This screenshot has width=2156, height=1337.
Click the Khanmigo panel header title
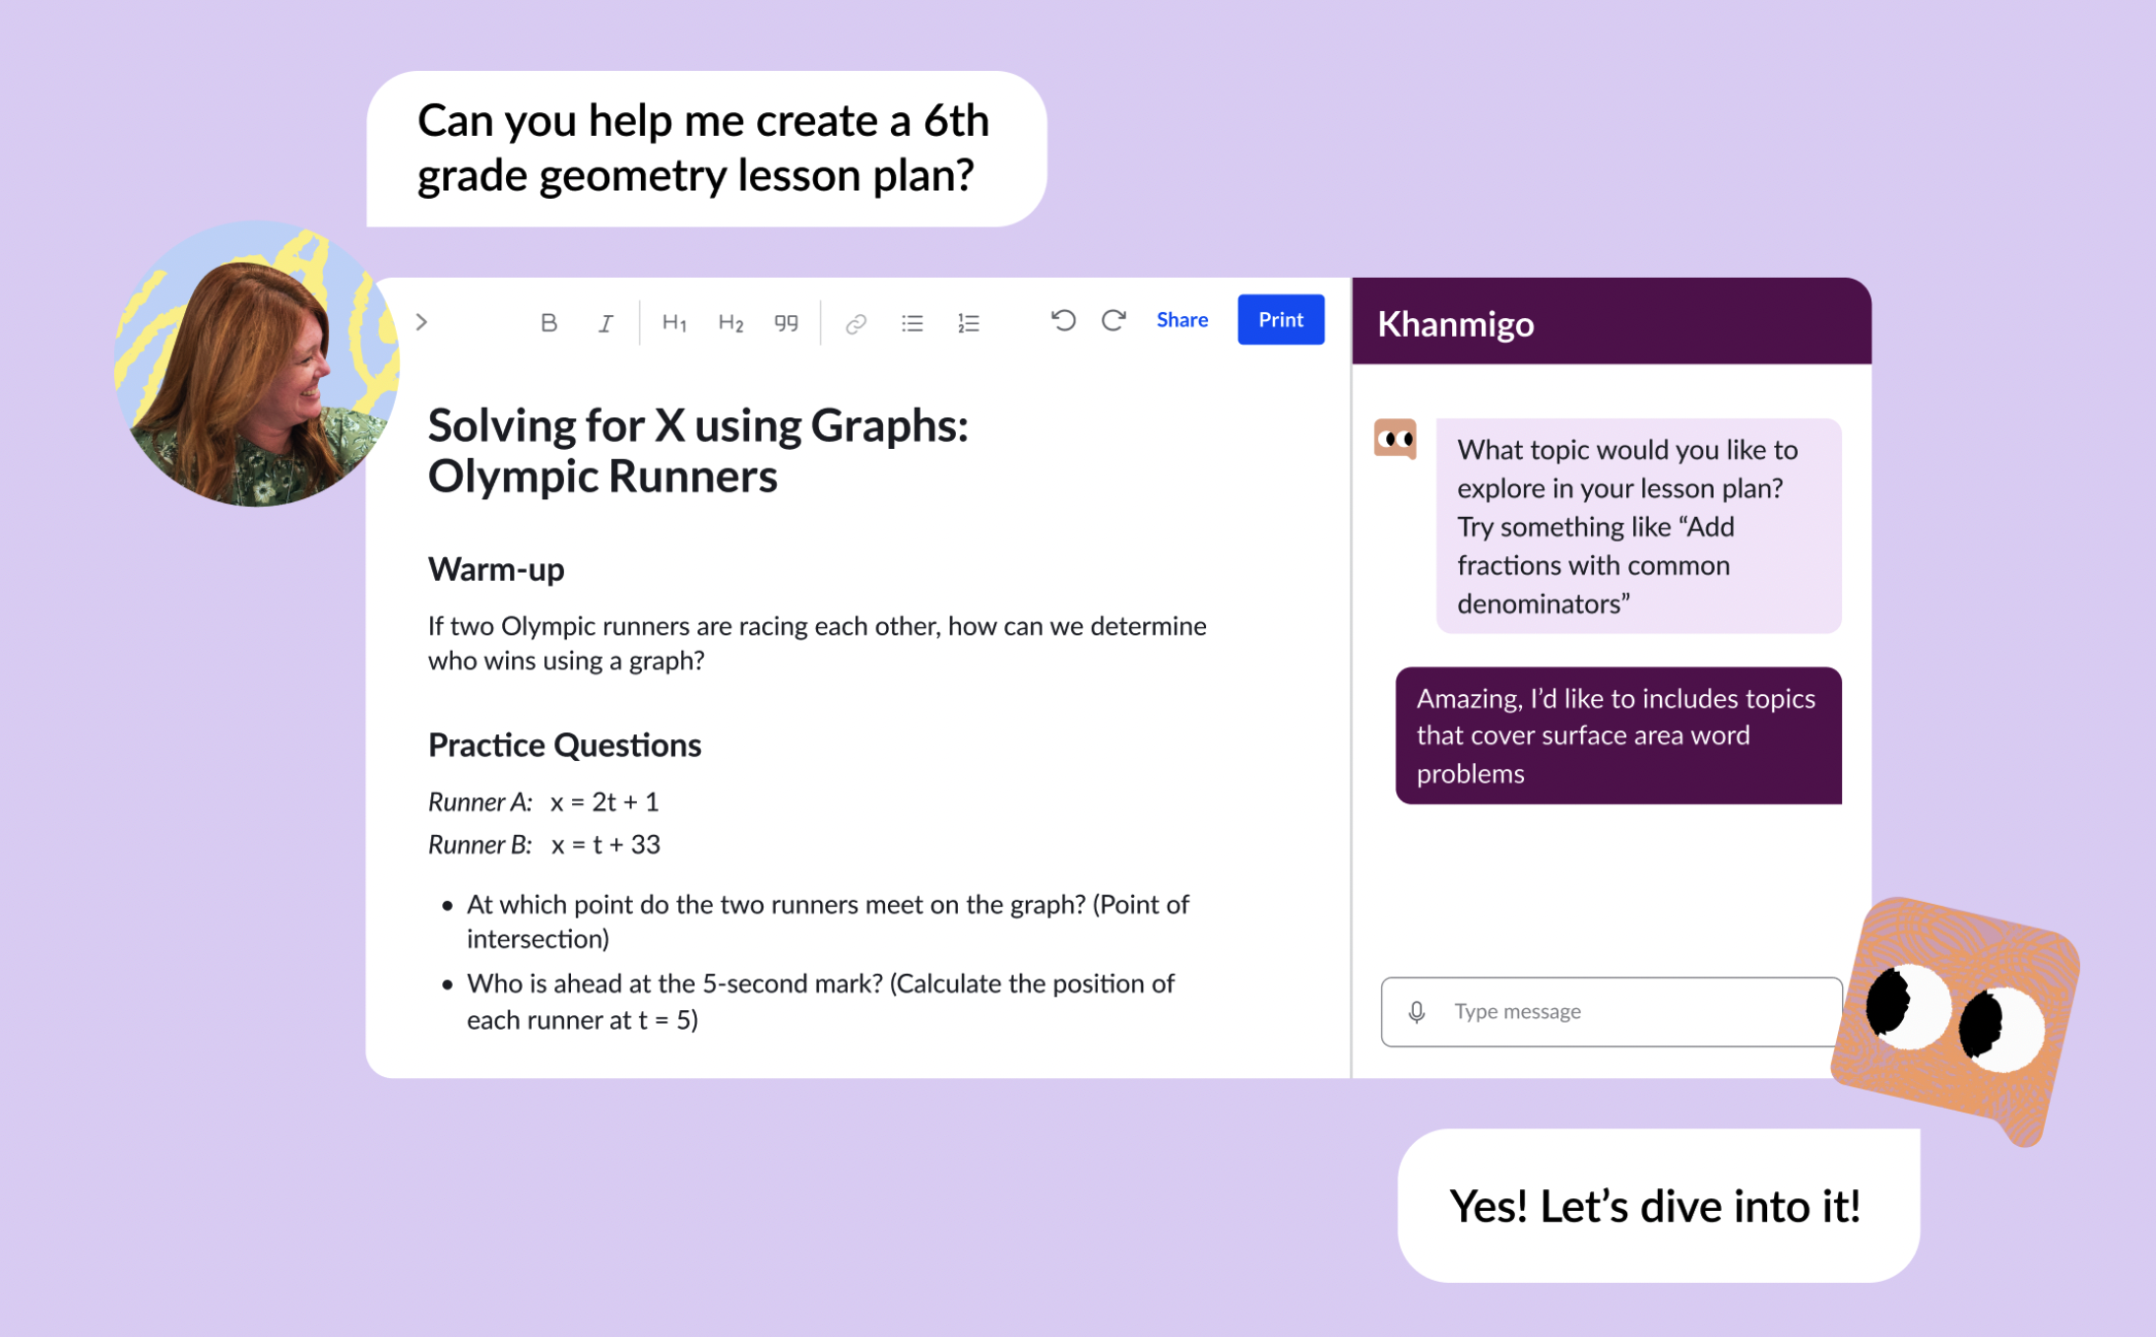(1455, 323)
